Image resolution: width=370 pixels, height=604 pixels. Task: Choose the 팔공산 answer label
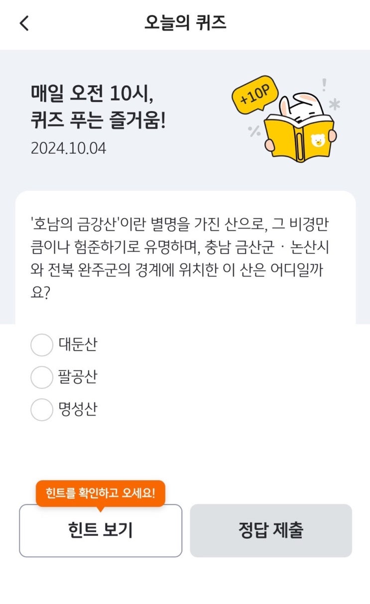click(78, 377)
